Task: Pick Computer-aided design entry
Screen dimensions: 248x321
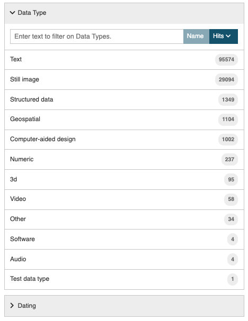Action: [124, 140]
